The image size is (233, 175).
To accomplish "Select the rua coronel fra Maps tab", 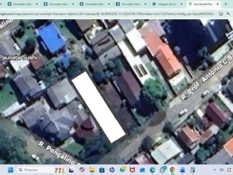I will (204, 4).
